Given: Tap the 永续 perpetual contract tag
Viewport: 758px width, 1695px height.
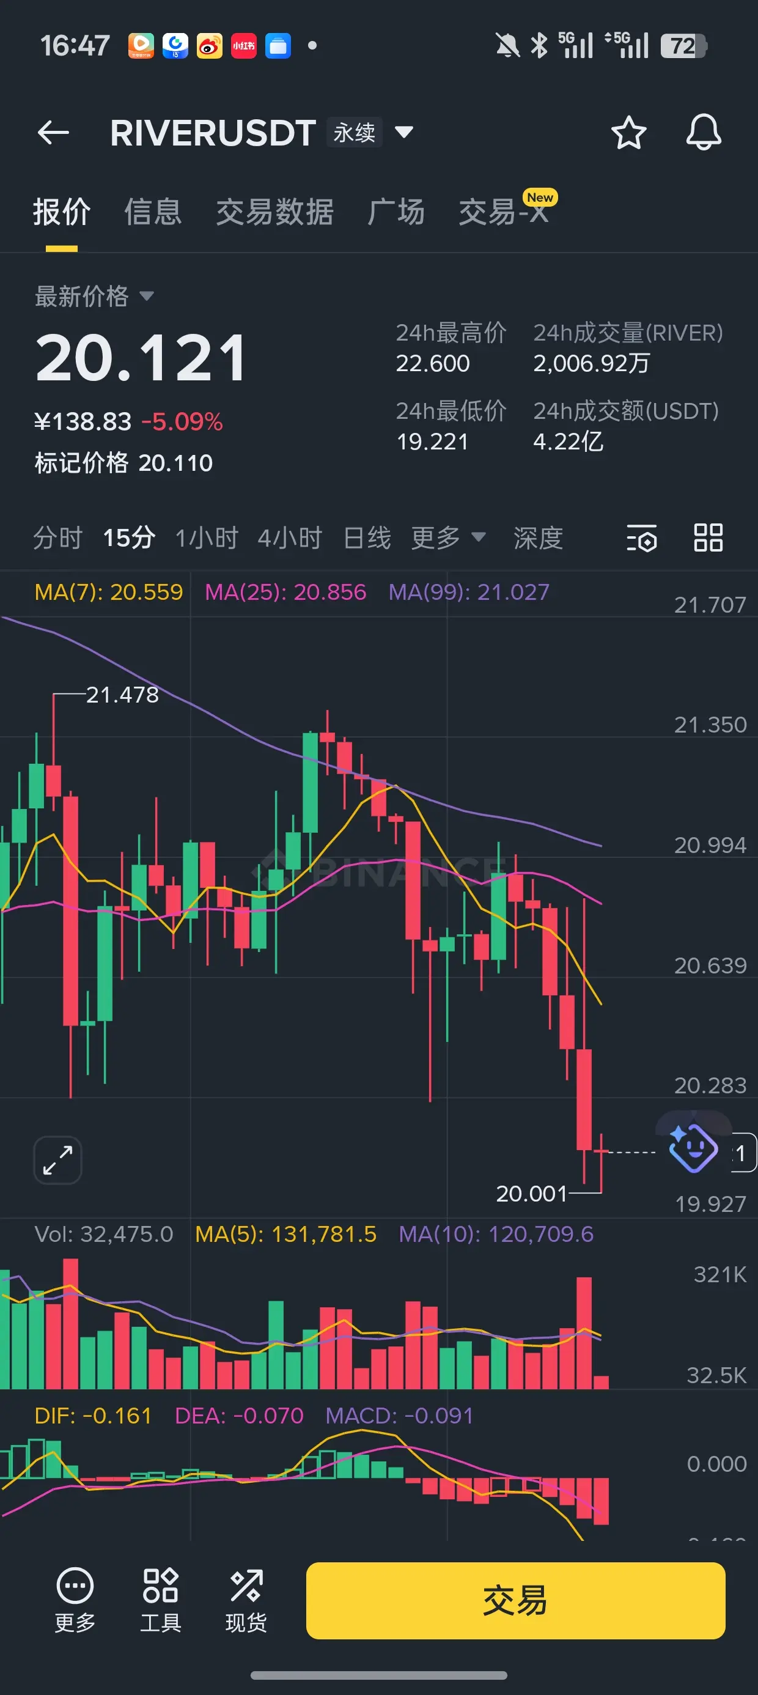Looking at the screenshot, I should coord(354,133).
